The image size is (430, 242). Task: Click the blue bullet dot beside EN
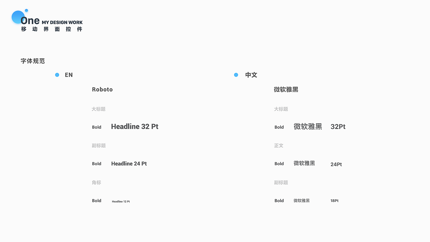pos(57,75)
